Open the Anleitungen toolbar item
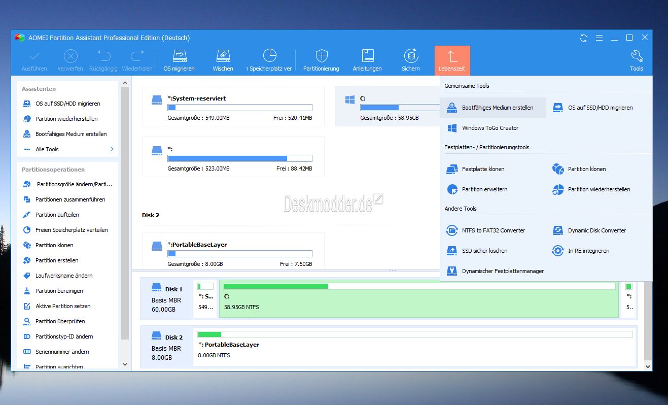668x405 pixels. click(367, 60)
